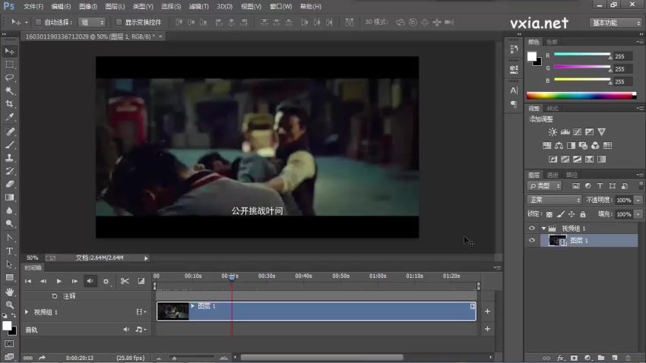This screenshot has height=363, width=646.
Task: Select the Gradient tool
Action: tap(9, 197)
